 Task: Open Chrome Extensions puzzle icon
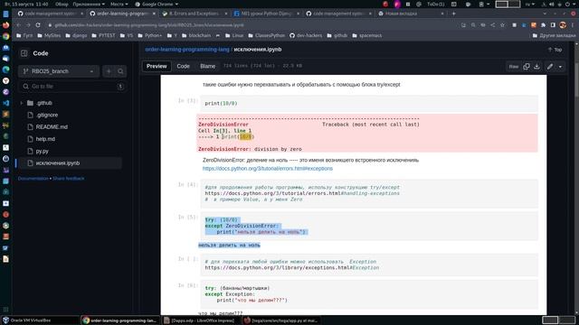(x=543, y=25)
